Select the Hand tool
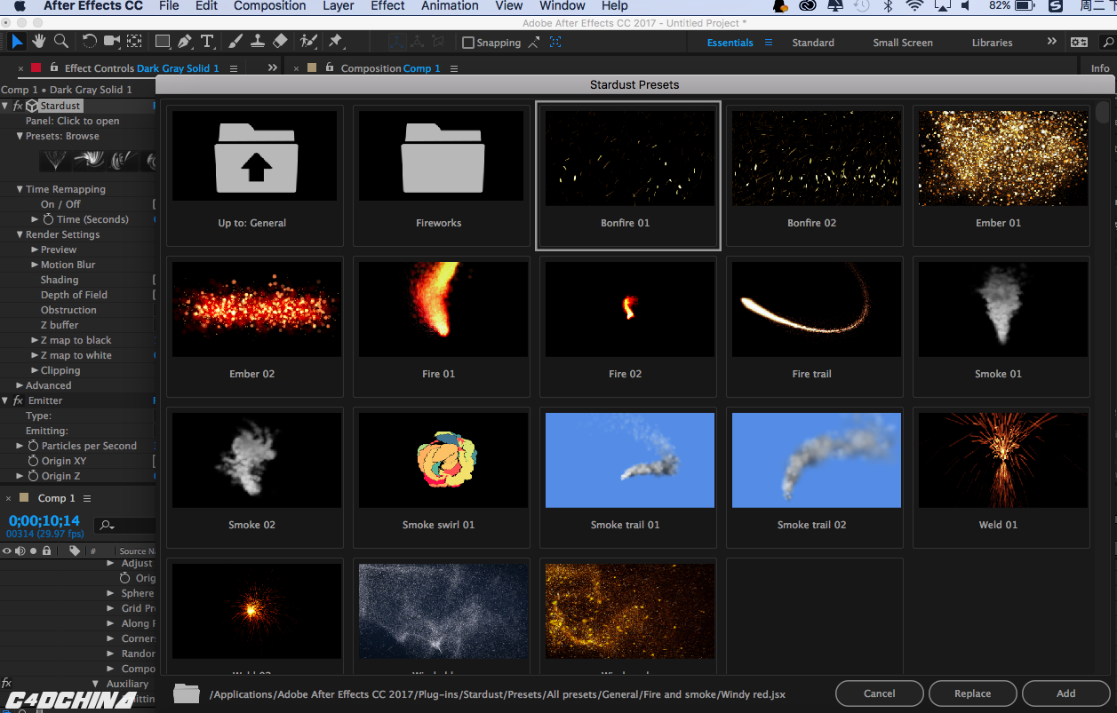 point(39,42)
